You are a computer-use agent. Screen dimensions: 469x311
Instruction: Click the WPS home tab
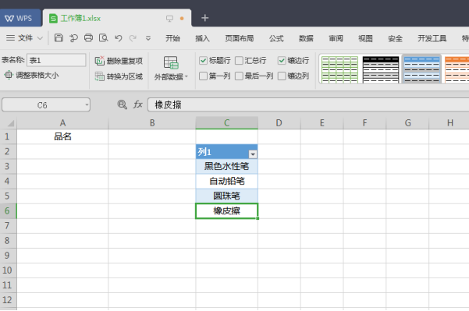[19, 18]
